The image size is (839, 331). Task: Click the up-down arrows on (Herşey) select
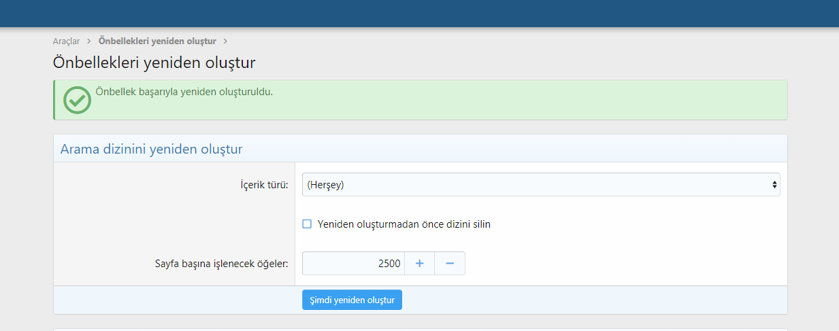pyautogui.click(x=774, y=185)
